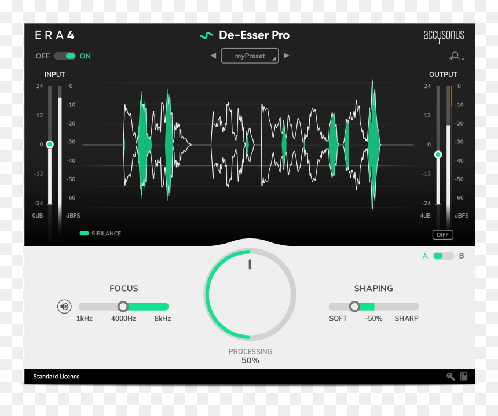
Task: Click the accusonus logo
Action: pyautogui.click(x=444, y=36)
